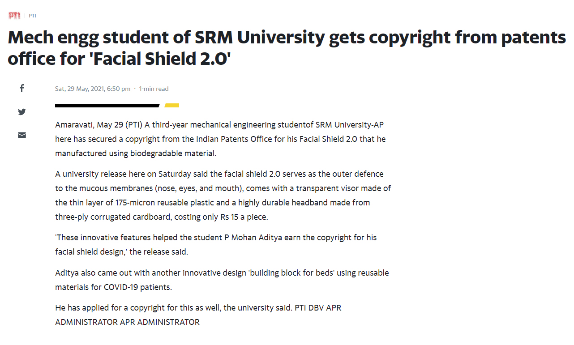This screenshot has height=345, width=574.
Task: Click 'Amaravati, May 29 (PTI)' dateline
Action: [99, 125]
